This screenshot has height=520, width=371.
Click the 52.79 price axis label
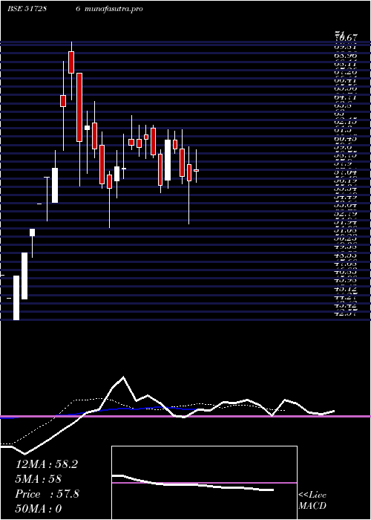pos(345,215)
